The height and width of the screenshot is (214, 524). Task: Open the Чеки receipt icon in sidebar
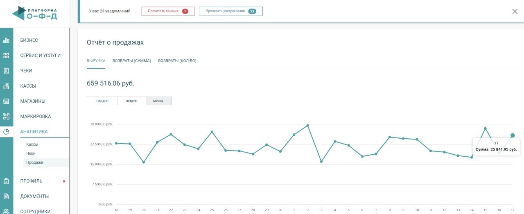coord(6,71)
